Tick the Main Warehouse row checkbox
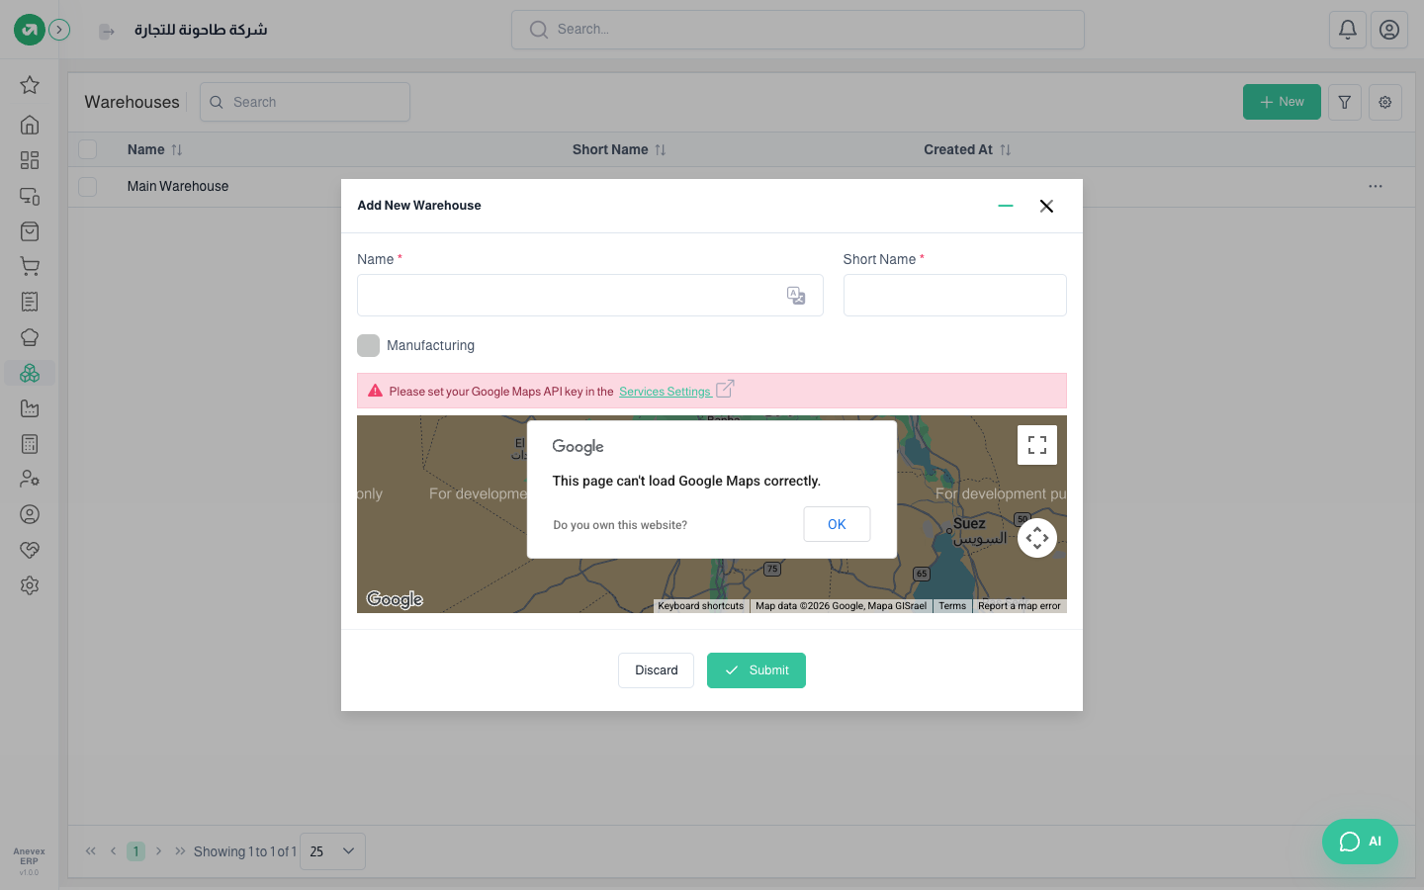This screenshot has width=1424, height=890. click(x=88, y=186)
